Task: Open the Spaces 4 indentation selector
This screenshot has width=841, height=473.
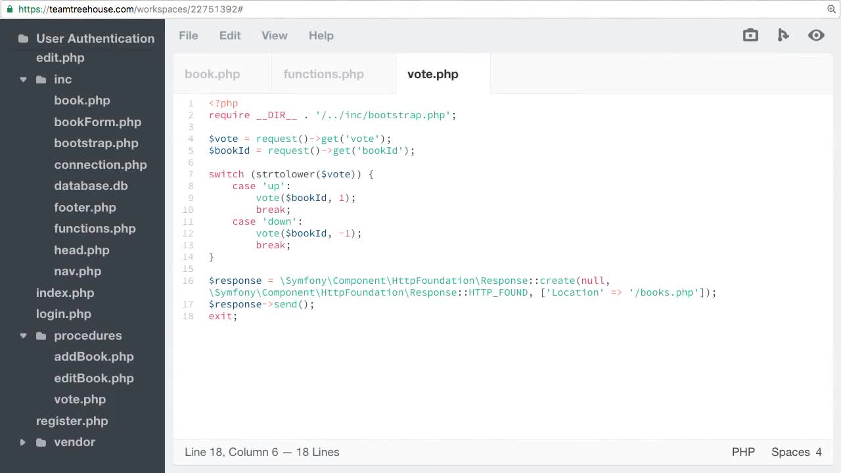Action: tap(796, 452)
